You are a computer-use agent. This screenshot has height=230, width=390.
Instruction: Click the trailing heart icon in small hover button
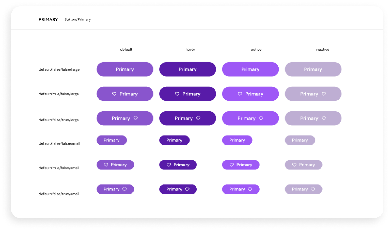pyautogui.click(x=187, y=189)
